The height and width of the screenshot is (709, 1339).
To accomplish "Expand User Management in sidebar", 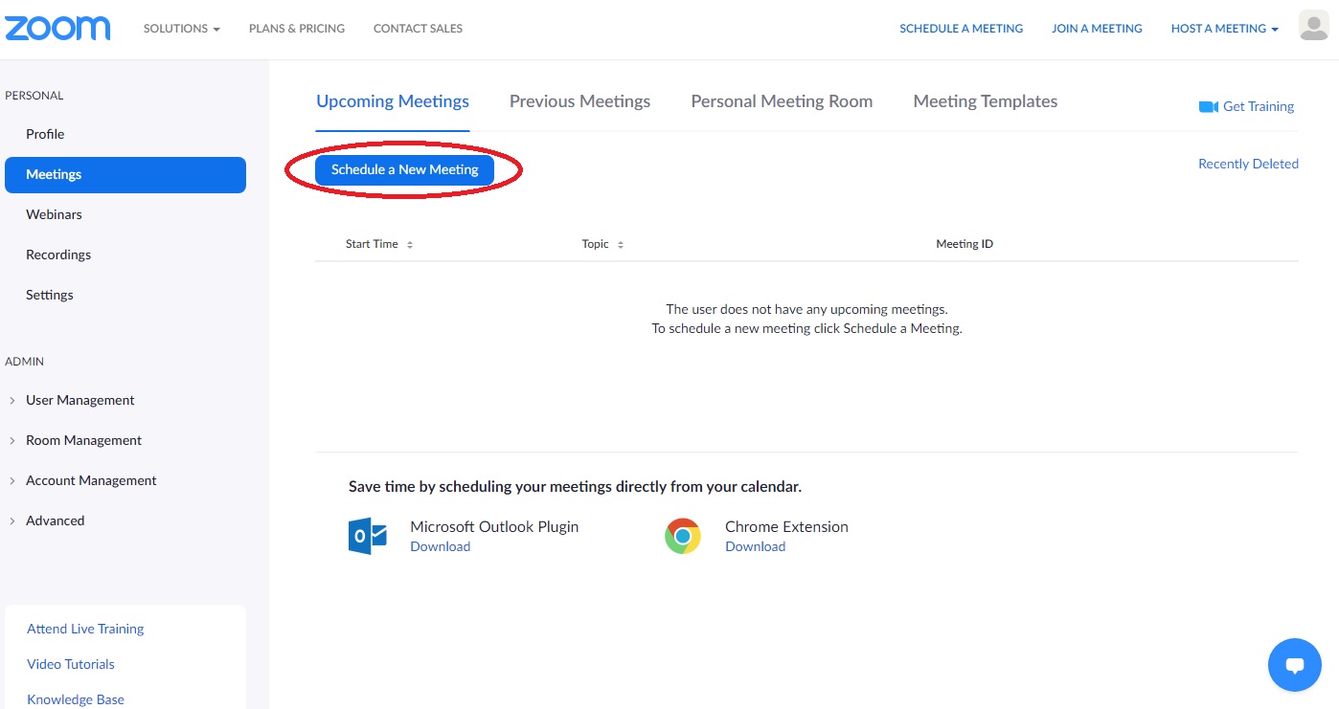I will (79, 400).
